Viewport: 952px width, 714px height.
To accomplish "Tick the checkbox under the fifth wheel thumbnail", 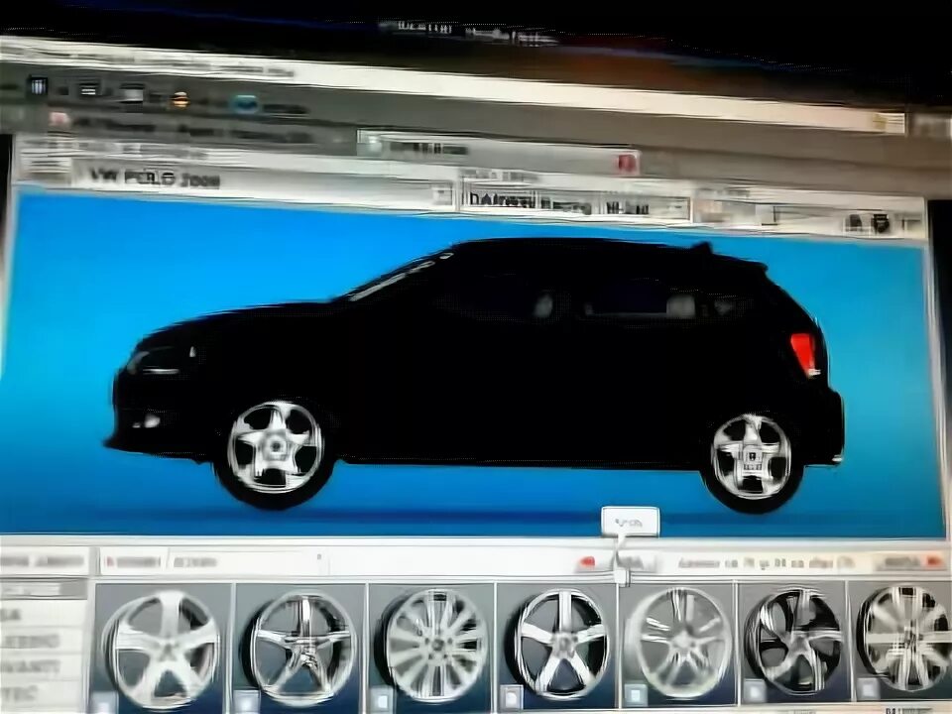I will pos(635,693).
